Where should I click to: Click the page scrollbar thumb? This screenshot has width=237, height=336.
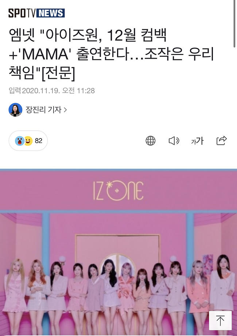click(234, 24)
